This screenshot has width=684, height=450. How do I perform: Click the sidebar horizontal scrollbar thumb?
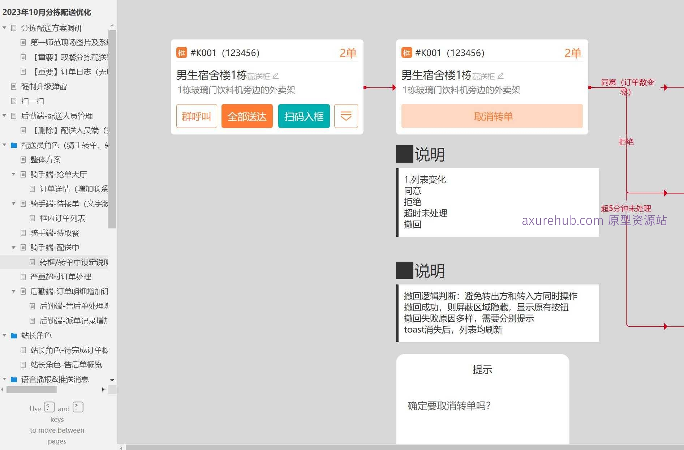[32, 389]
